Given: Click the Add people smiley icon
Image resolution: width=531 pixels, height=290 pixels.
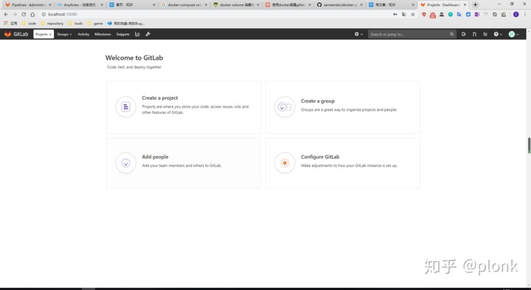Looking at the screenshot, I should point(125,163).
